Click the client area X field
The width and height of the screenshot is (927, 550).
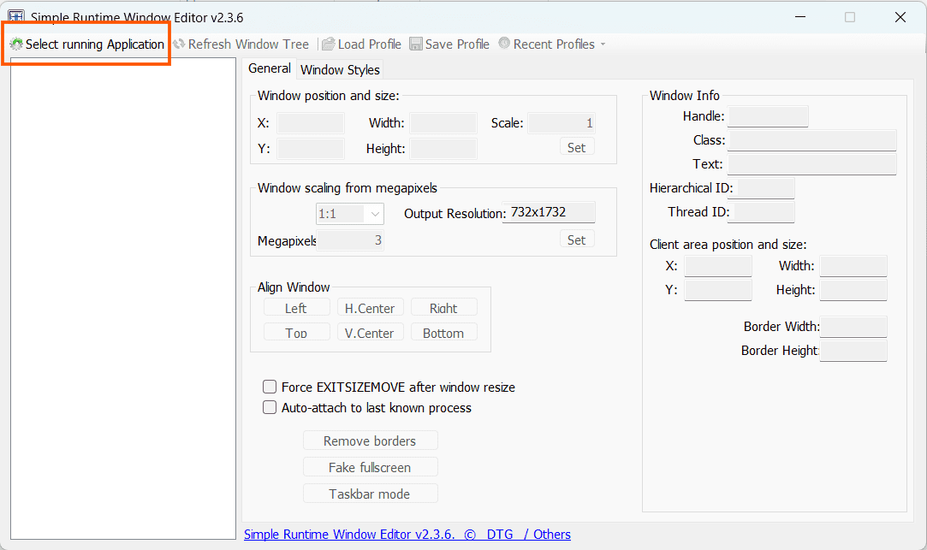point(718,266)
